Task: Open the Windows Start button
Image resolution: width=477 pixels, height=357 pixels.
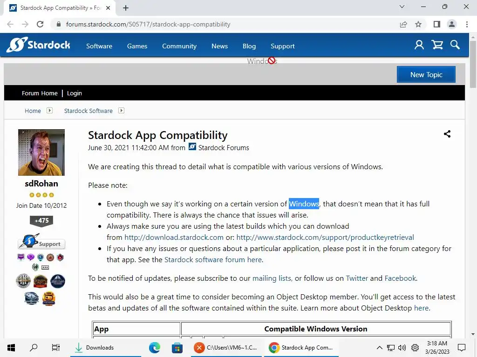Action: pos(11,348)
